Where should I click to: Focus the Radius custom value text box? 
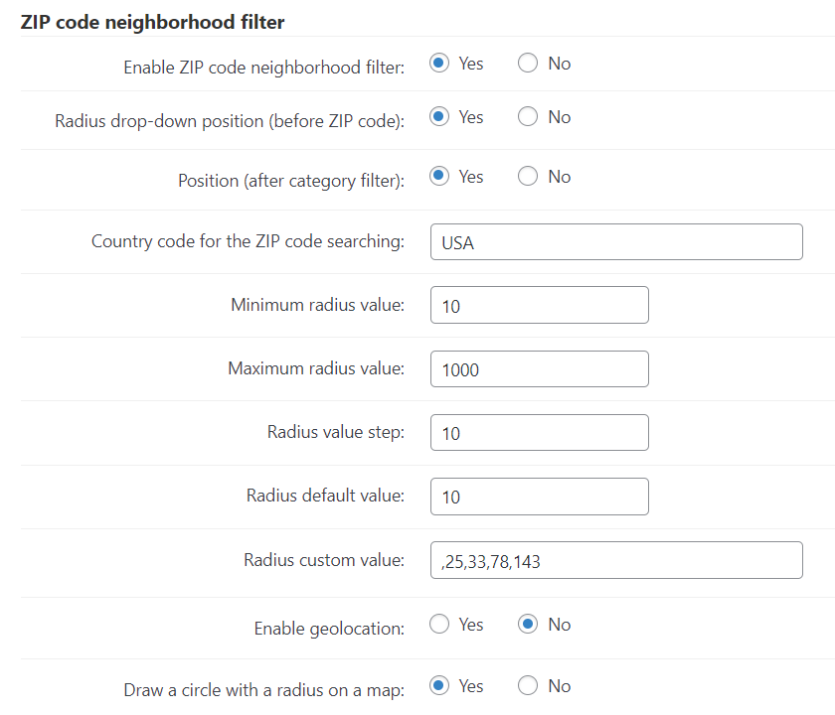(616, 560)
